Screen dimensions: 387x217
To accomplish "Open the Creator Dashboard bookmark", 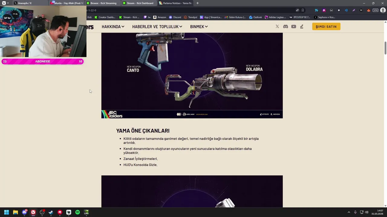I will click(105, 17).
